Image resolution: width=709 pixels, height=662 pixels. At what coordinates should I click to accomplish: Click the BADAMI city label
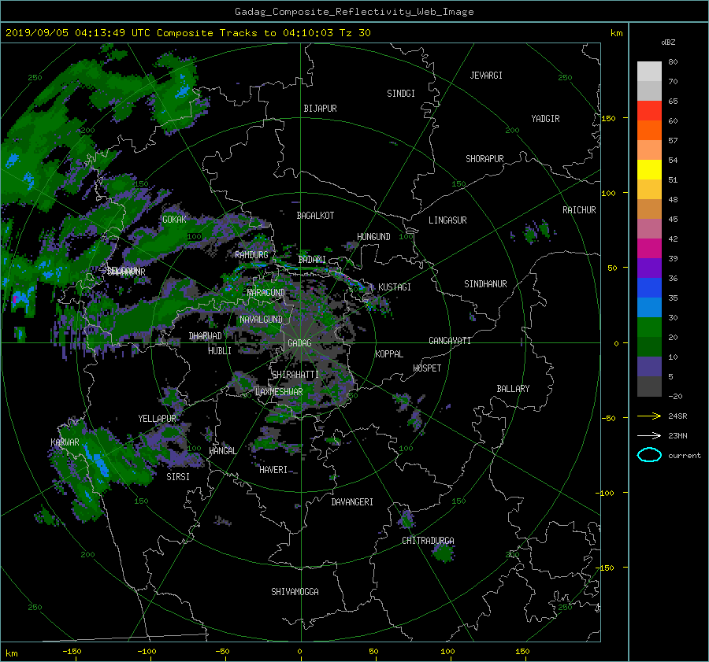(x=312, y=260)
